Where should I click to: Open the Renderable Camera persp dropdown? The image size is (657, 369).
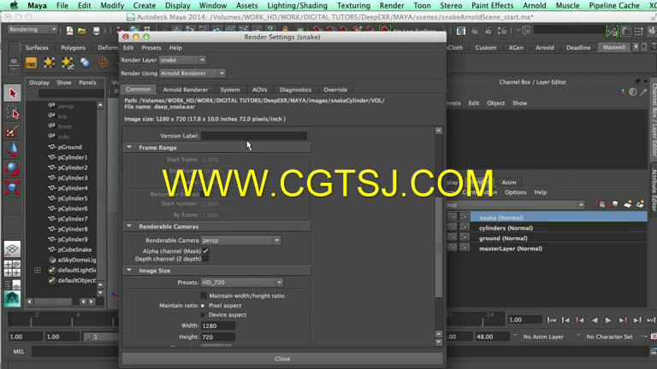(x=240, y=241)
